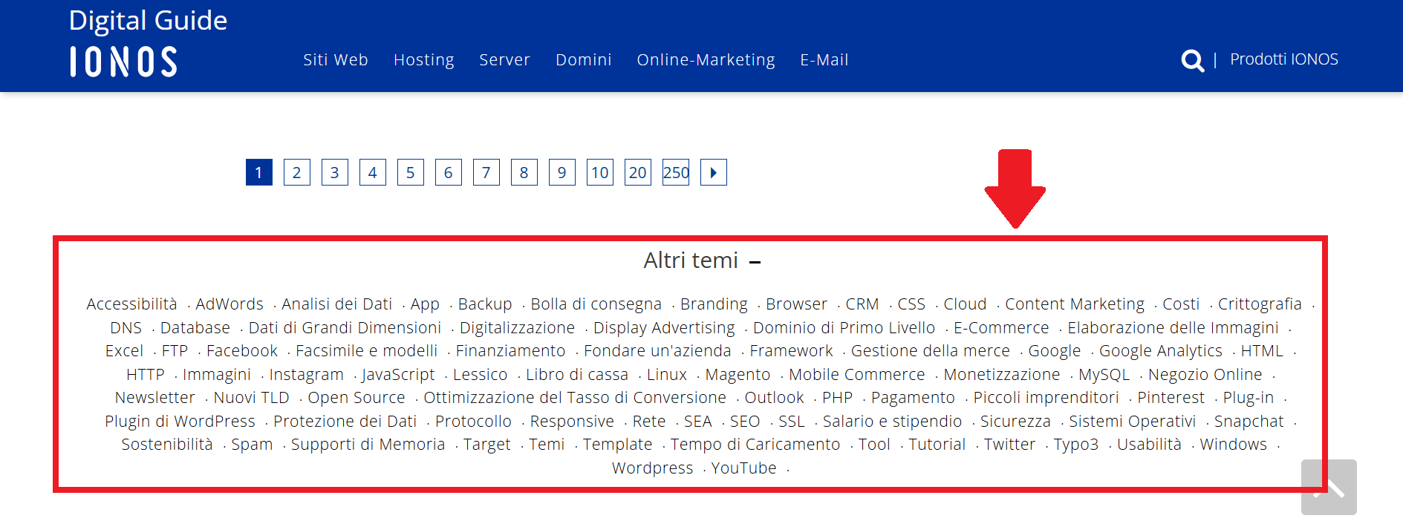The width and height of the screenshot is (1403, 524).
Task: Open the Database topic
Action: coord(195,327)
